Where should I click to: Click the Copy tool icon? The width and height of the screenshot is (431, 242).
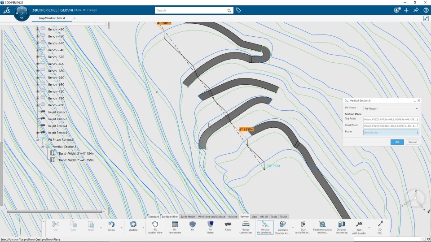point(73,224)
